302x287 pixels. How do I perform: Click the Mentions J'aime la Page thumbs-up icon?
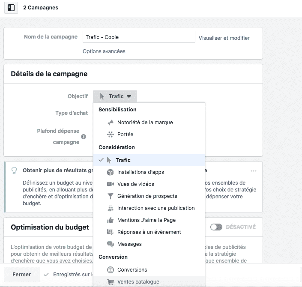(x=111, y=220)
